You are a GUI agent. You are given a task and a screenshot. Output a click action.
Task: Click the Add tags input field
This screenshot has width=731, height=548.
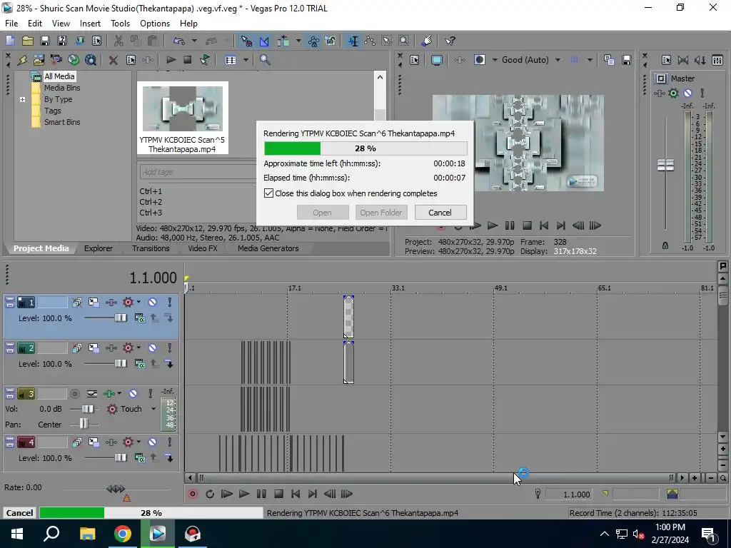198,172
